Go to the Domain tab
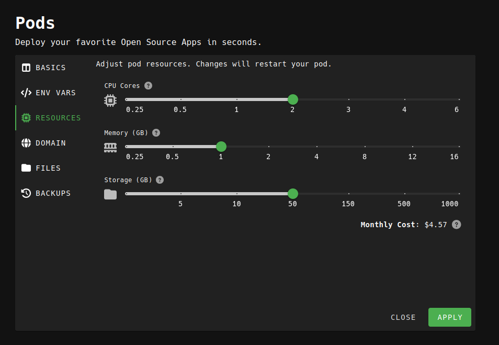 [50, 143]
